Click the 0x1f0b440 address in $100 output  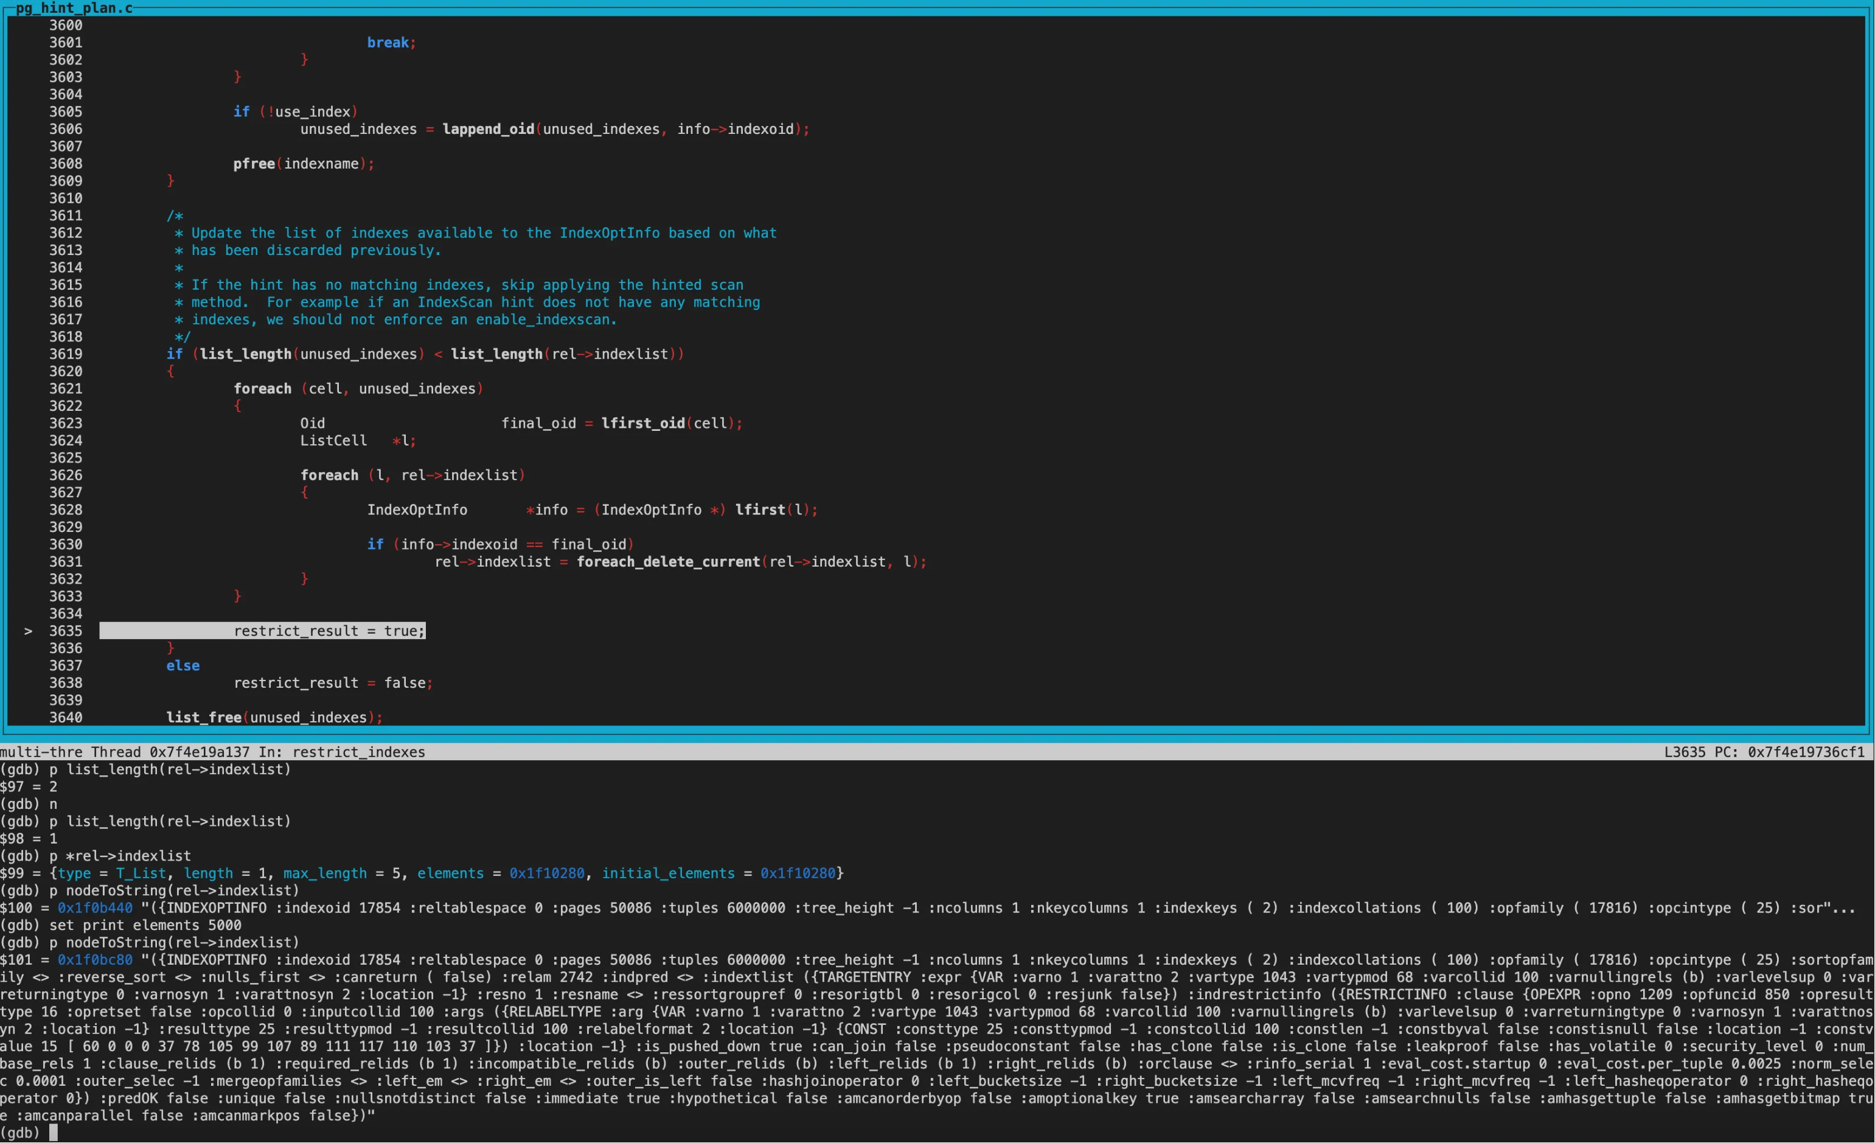point(94,909)
